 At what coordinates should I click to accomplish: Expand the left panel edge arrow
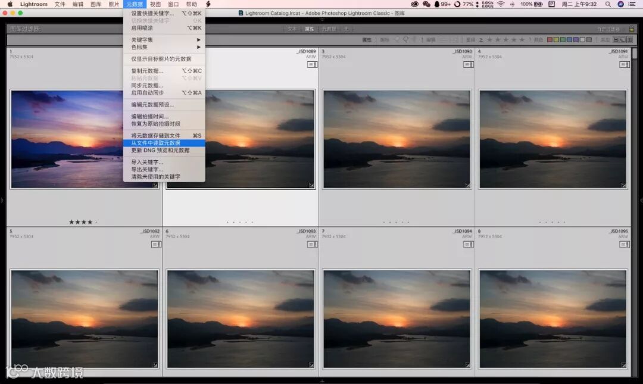pyautogui.click(x=2, y=201)
